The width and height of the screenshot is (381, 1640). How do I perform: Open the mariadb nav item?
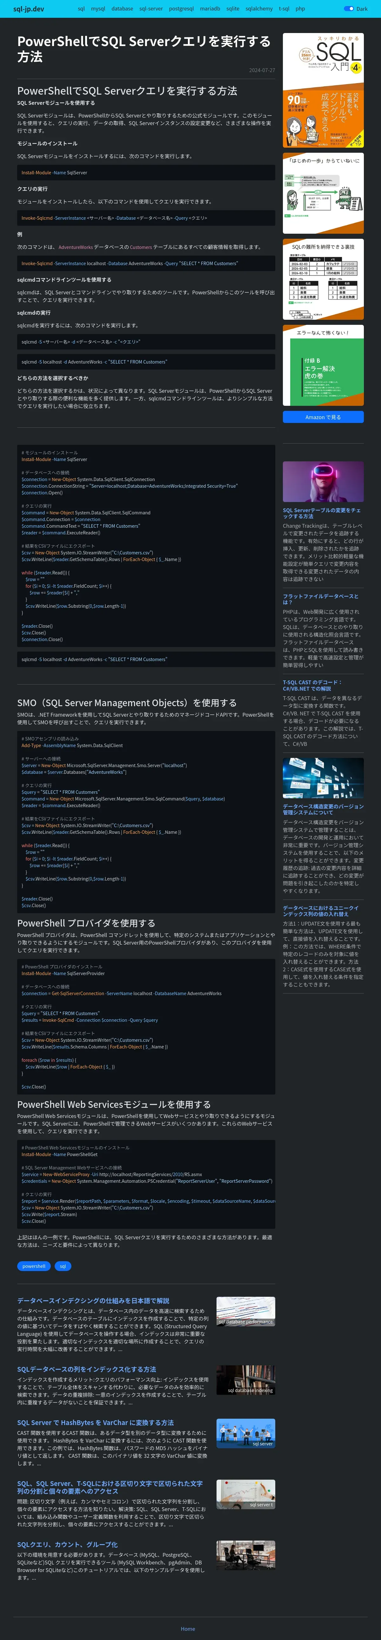click(210, 9)
